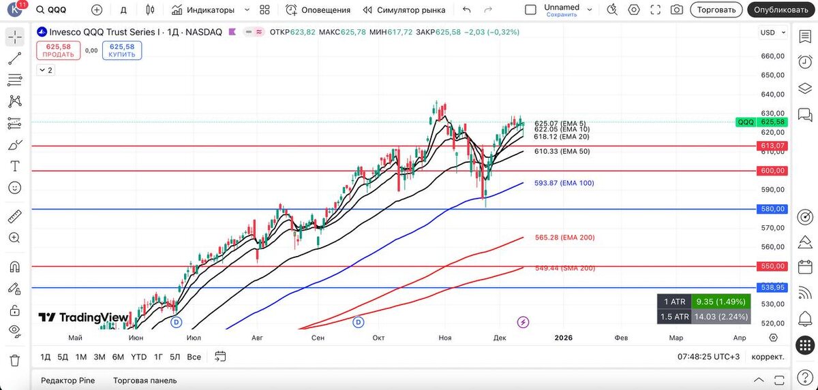Screen dimensions: 818x390
Task: Expand the Unnamed layout dropdown arrow
Action: tap(591, 10)
